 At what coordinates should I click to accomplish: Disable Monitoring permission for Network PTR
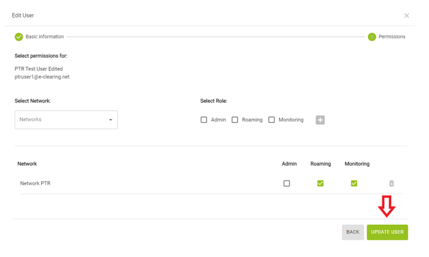(354, 183)
